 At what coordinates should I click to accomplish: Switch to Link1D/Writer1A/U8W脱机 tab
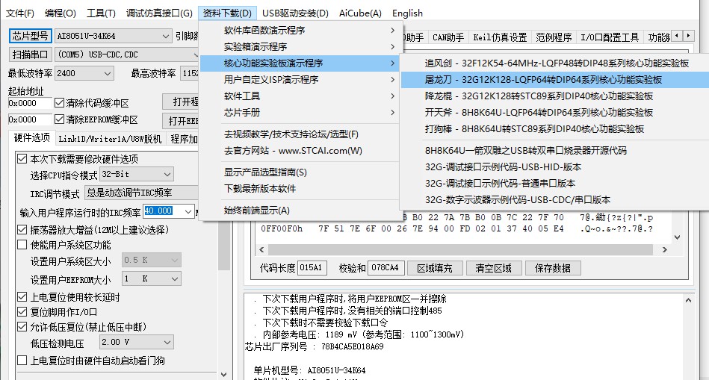[110, 139]
